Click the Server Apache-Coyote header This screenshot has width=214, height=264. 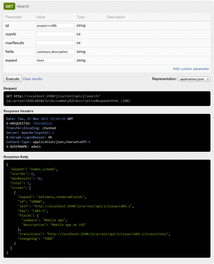coord(30,133)
